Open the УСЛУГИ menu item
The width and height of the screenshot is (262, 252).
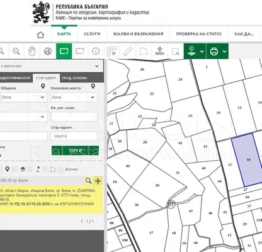click(92, 34)
